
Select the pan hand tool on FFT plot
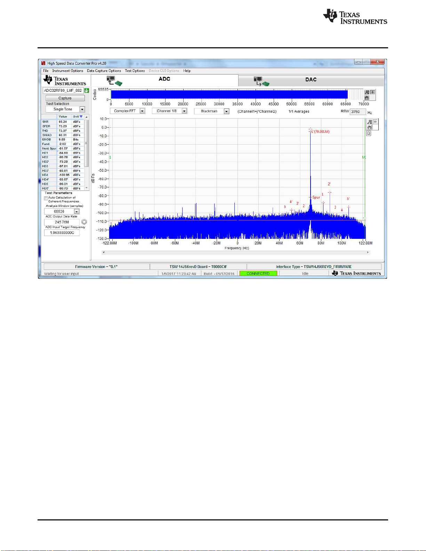(370, 127)
